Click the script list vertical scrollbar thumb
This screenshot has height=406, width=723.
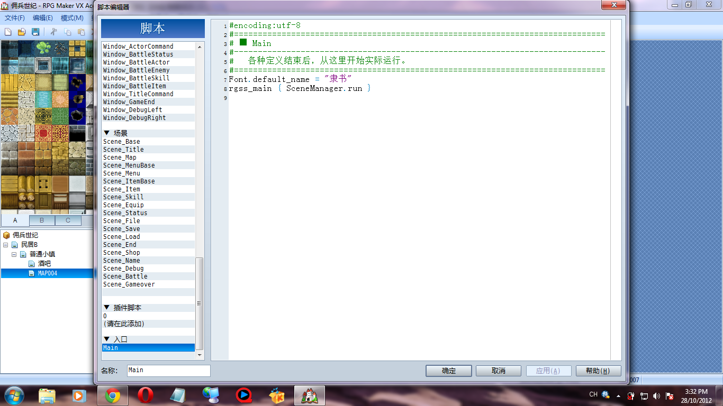click(x=200, y=303)
